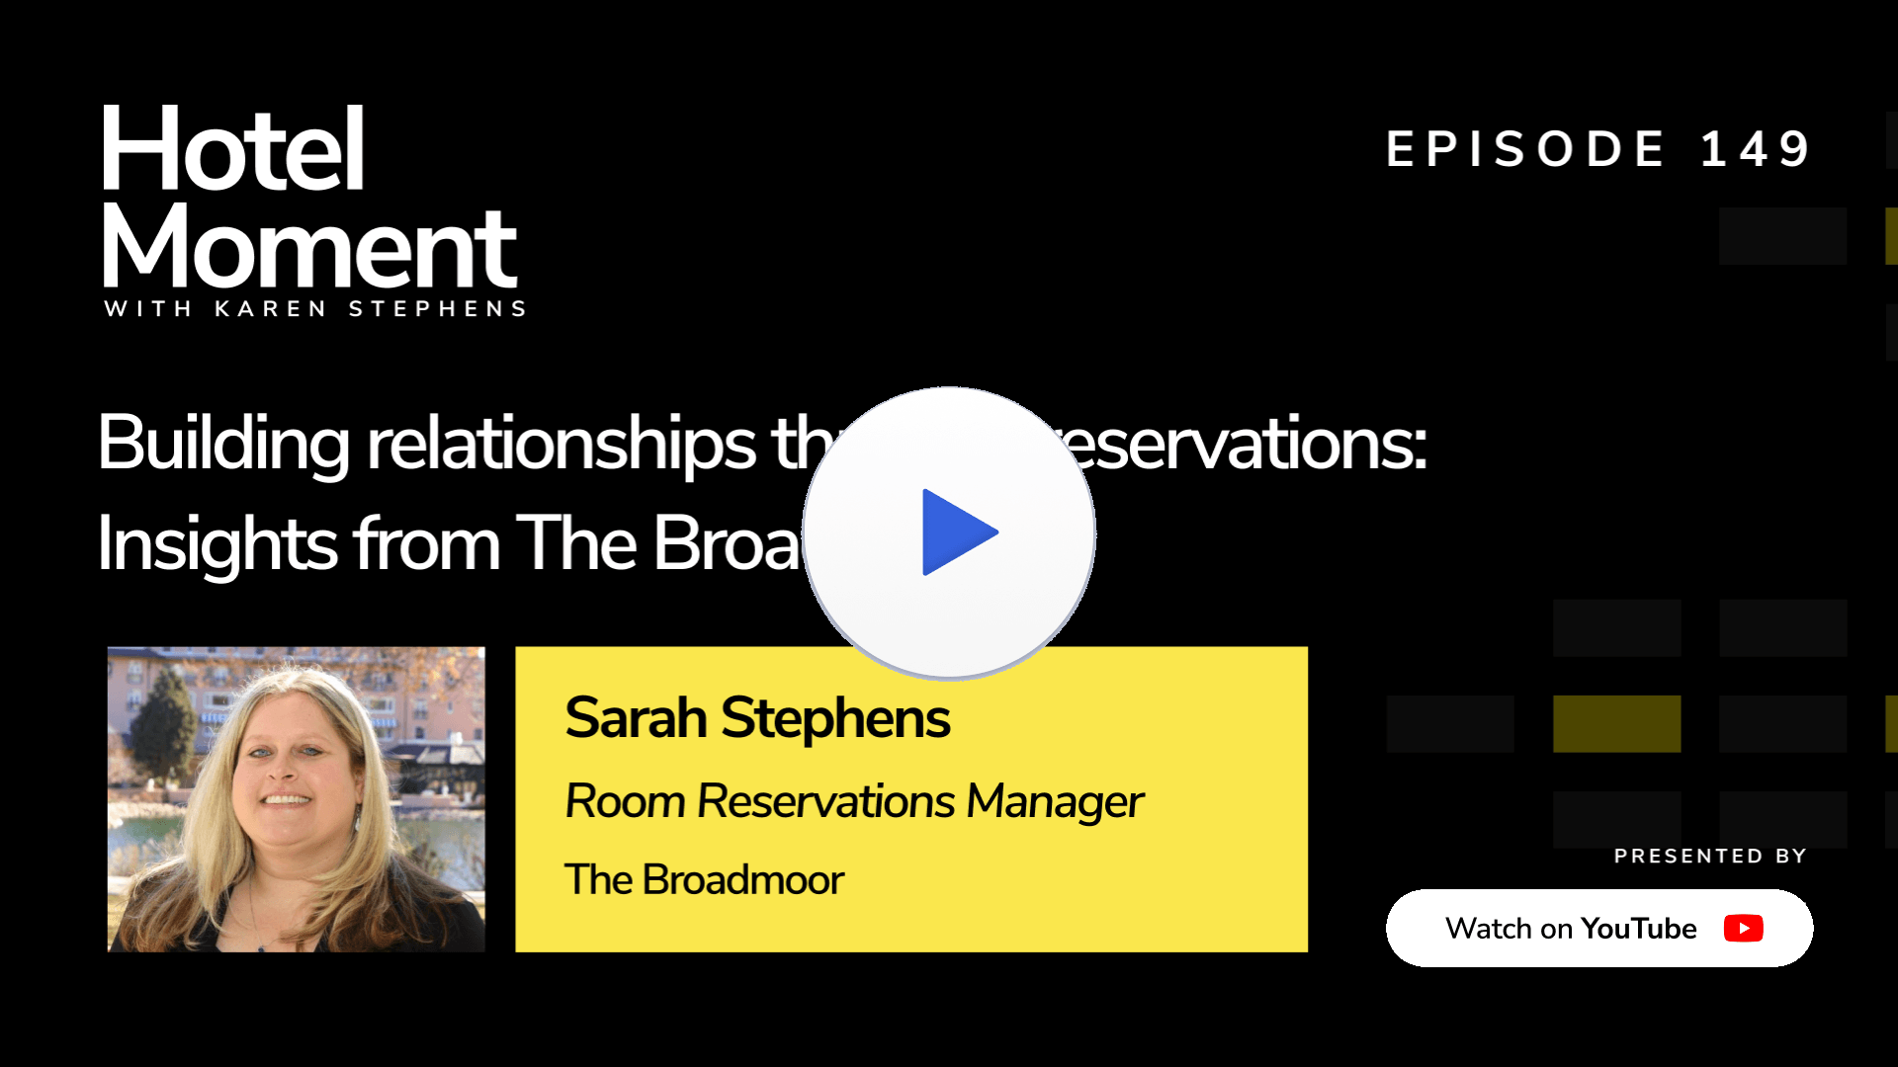Viewport: 1898px width, 1067px height.
Task: Select the EPISODE 149 label
Action: pyautogui.click(x=1598, y=149)
